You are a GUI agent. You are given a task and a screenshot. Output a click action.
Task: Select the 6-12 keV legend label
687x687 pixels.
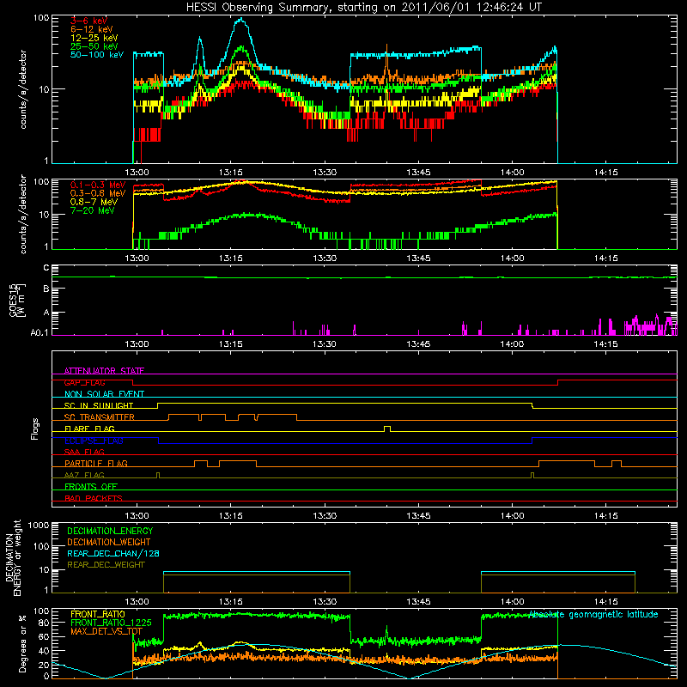pyautogui.click(x=92, y=29)
